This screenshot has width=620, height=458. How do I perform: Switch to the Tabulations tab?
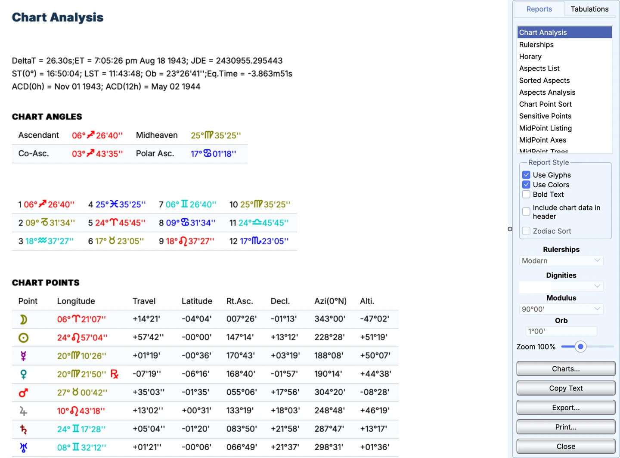[589, 9]
